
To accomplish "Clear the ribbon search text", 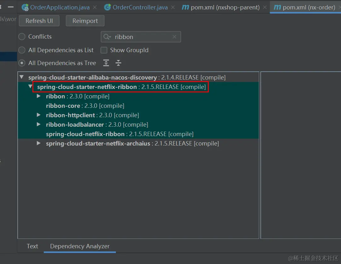I will pyautogui.click(x=174, y=37).
